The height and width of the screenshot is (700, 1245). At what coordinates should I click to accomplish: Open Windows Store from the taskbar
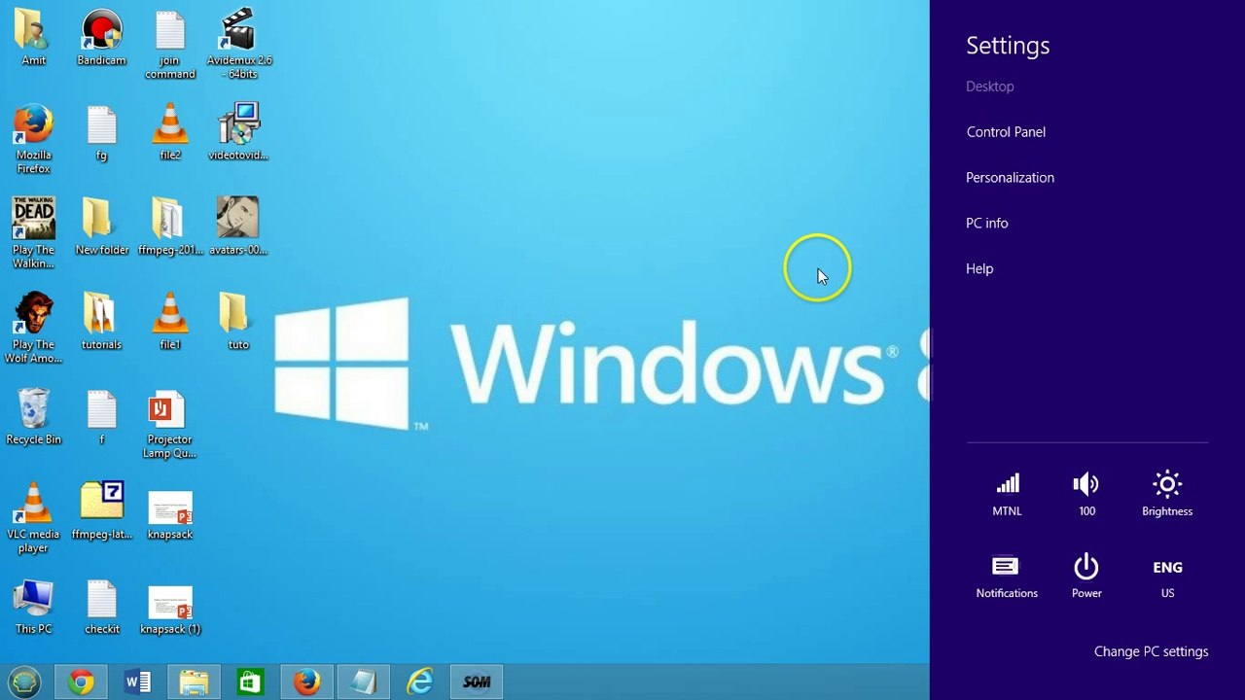(251, 682)
